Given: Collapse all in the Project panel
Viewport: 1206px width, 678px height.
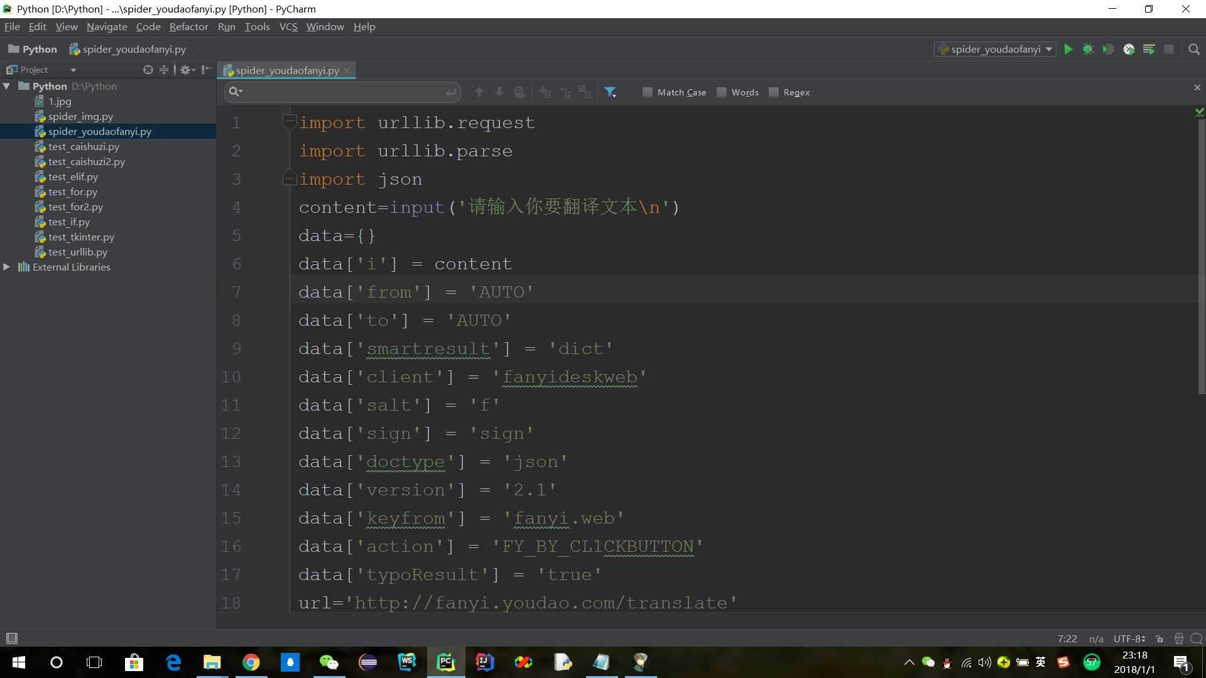Looking at the screenshot, I should 164,70.
